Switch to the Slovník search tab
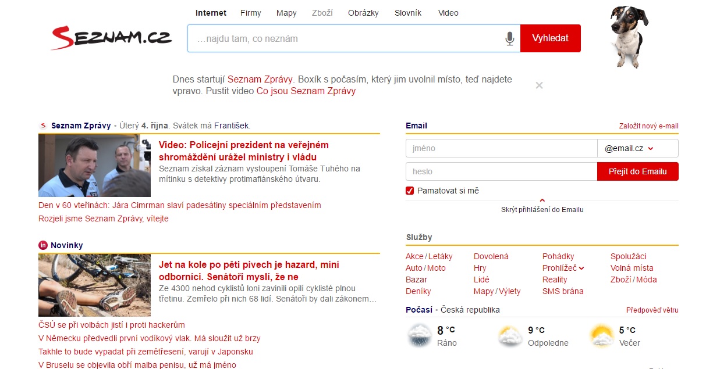This screenshot has height=369, width=713. (x=408, y=13)
